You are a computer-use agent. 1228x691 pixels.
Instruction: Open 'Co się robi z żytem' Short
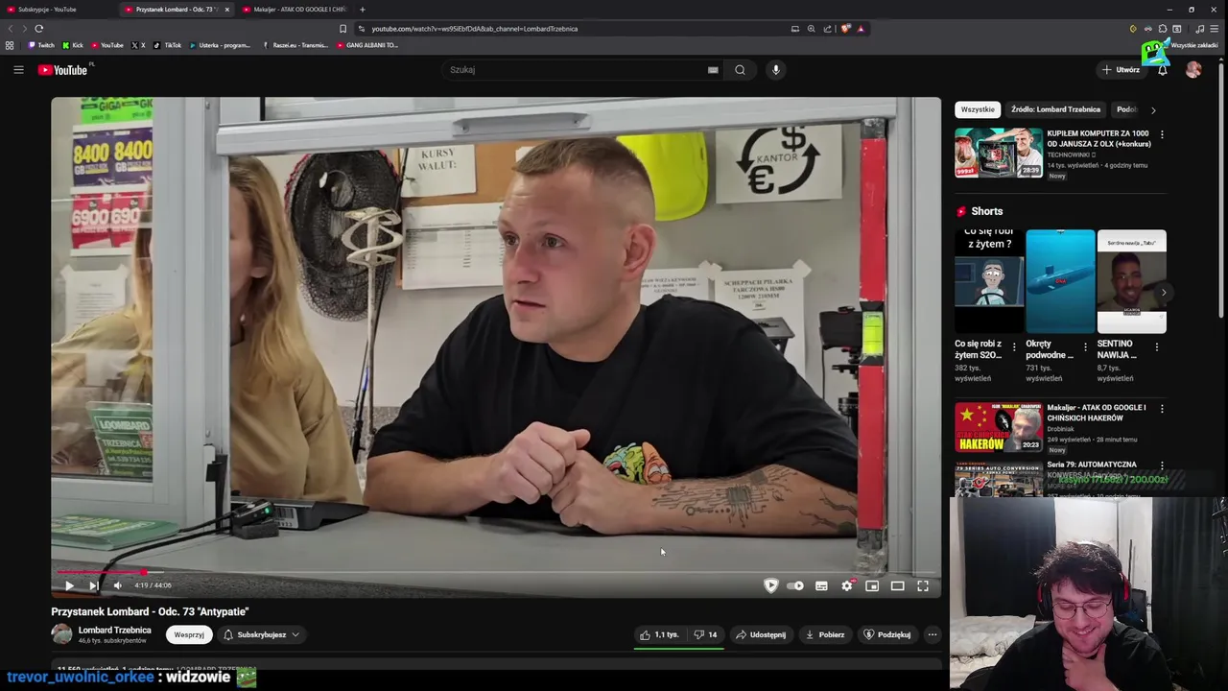(x=989, y=281)
